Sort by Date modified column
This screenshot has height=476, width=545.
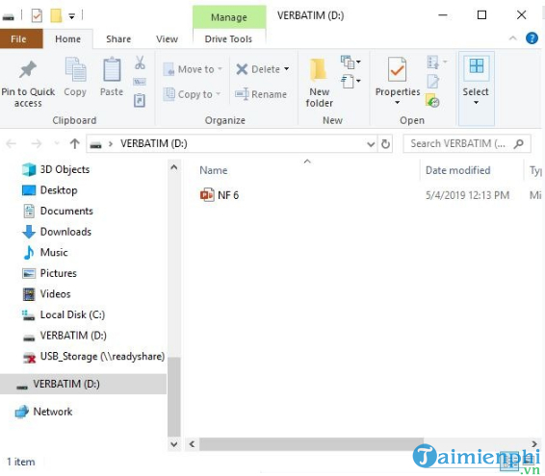click(x=457, y=170)
